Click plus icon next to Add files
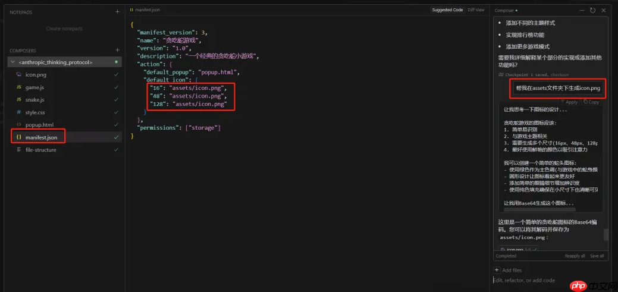Image resolution: width=618 pixels, height=292 pixels. [x=497, y=270]
